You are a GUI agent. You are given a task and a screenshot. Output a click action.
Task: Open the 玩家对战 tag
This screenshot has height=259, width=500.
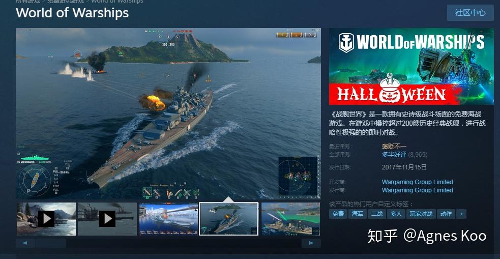421,214
